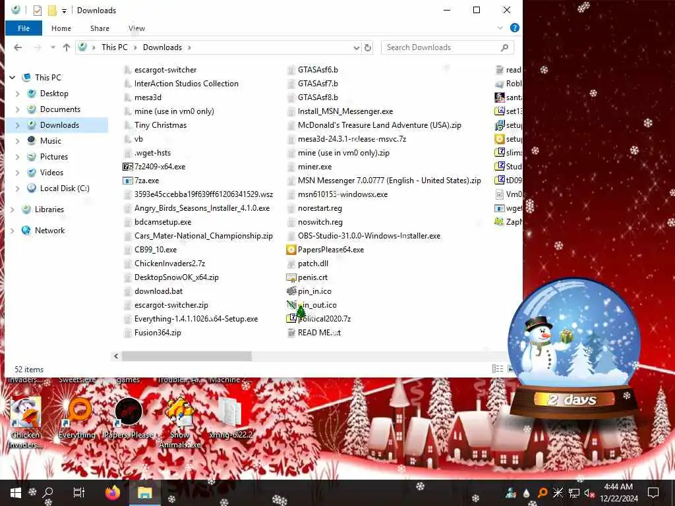Open taskbar Search magnifier

click(x=47, y=493)
